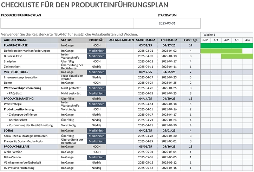Click the Kernbotschaft end date 2025-04-24

[169, 120]
